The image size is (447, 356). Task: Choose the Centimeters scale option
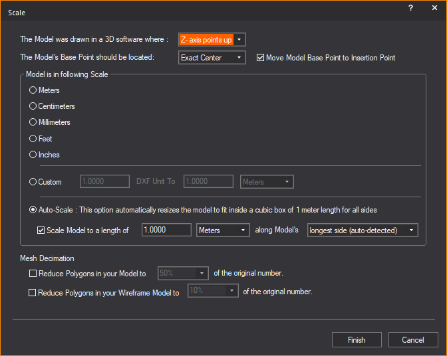click(33, 106)
